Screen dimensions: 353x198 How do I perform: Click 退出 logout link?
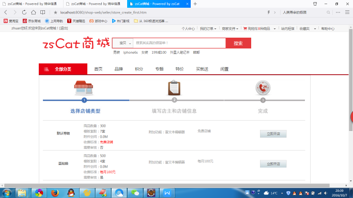[64, 28]
